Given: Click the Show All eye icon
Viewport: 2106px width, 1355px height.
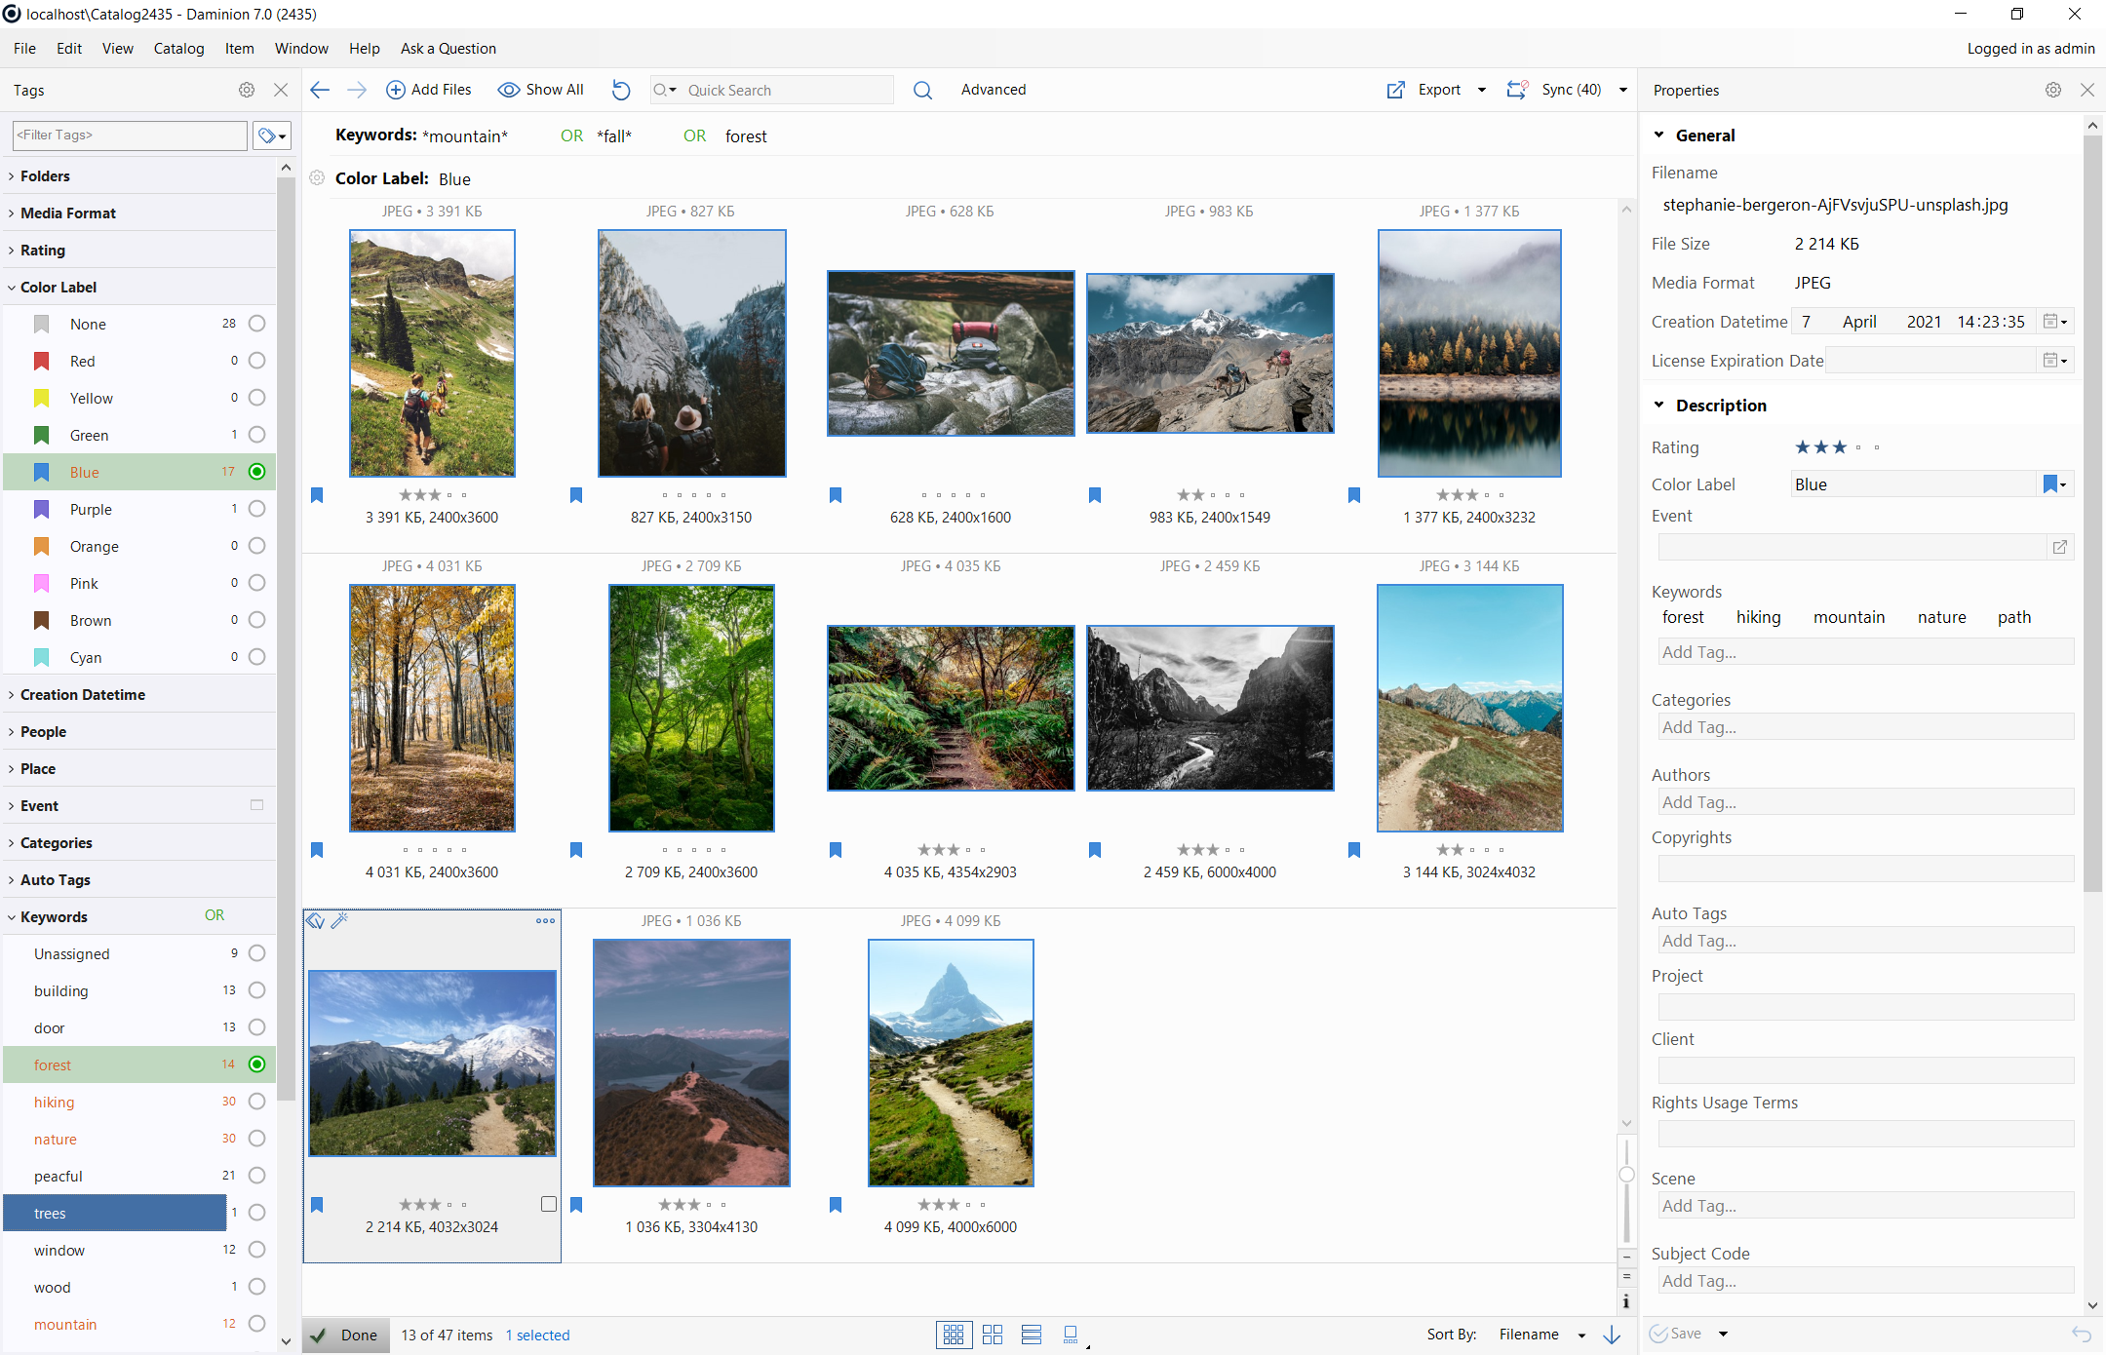Looking at the screenshot, I should pyautogui.click(x=508, y=90).
